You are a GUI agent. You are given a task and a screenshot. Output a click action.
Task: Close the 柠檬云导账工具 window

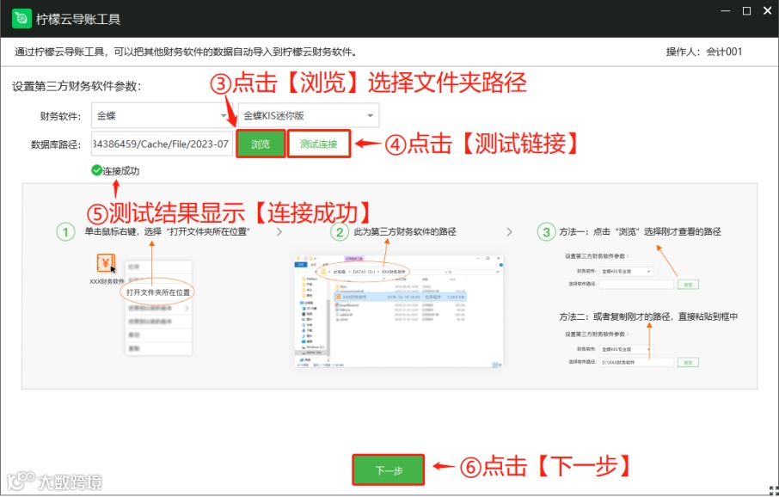pos(768,10)
